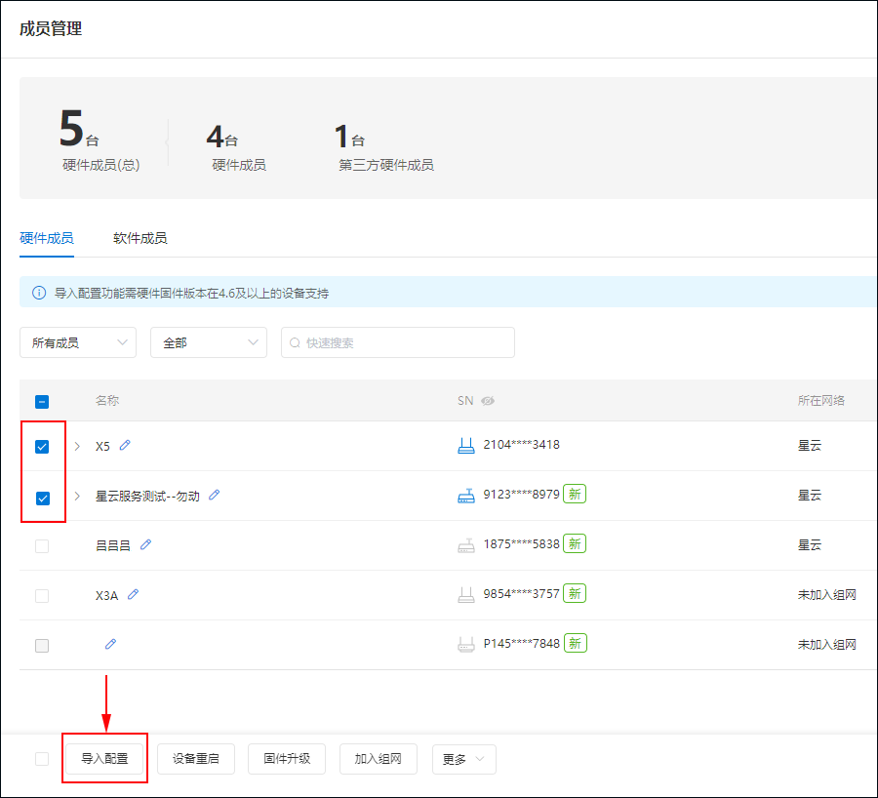Screen dimensions: 878x798
Task: Edit the unnamed device in last row
Action: (111, 644)
